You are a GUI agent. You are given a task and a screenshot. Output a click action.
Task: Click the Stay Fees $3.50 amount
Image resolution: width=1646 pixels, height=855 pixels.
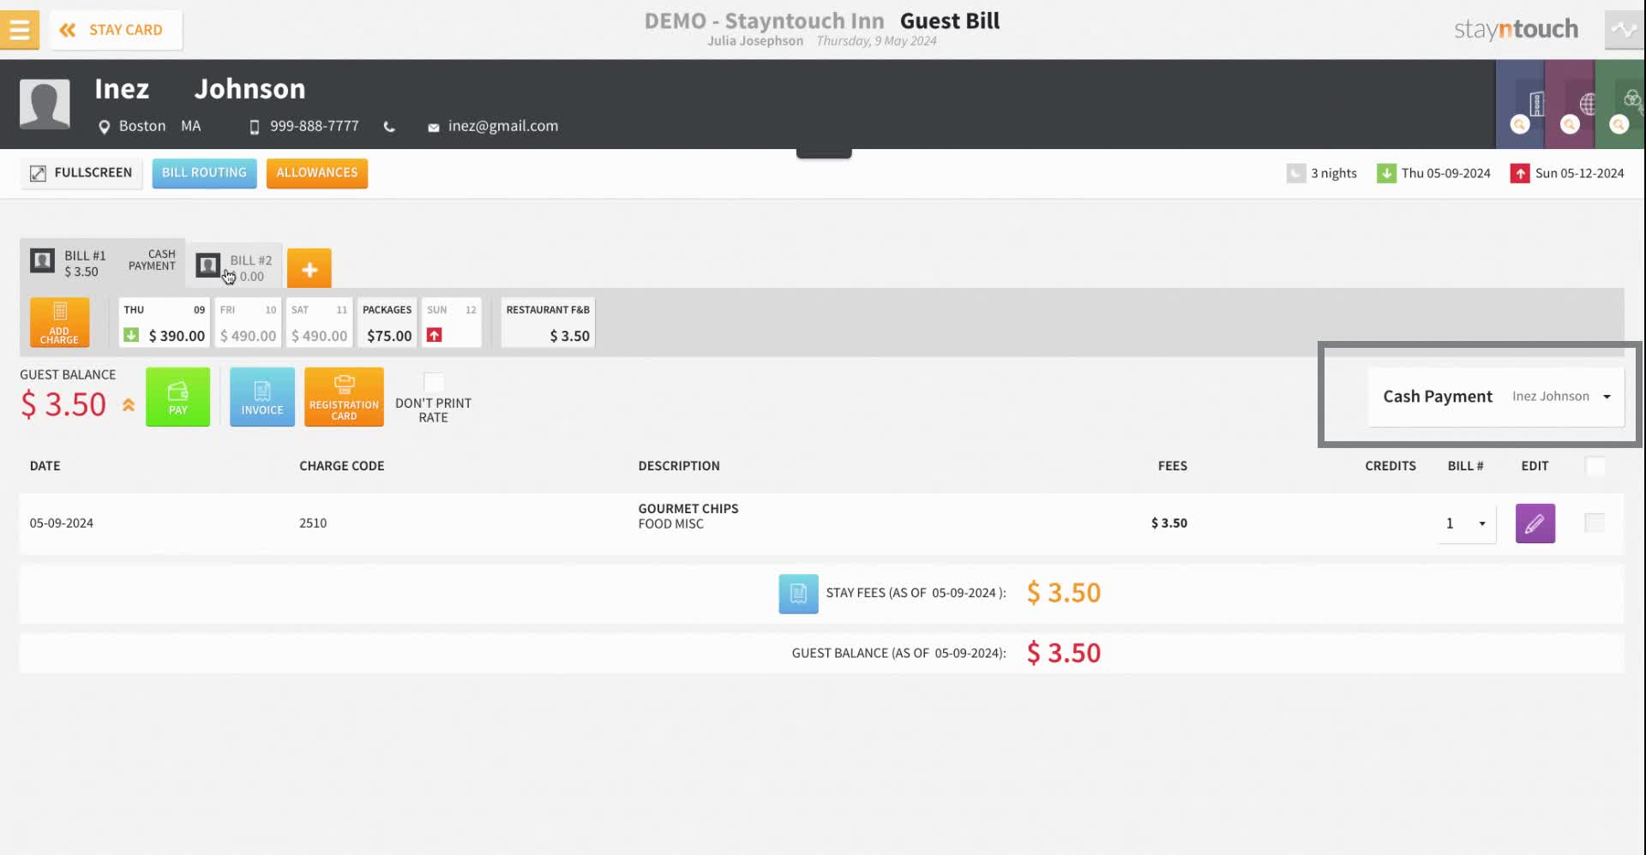(x=1064, y=593)
